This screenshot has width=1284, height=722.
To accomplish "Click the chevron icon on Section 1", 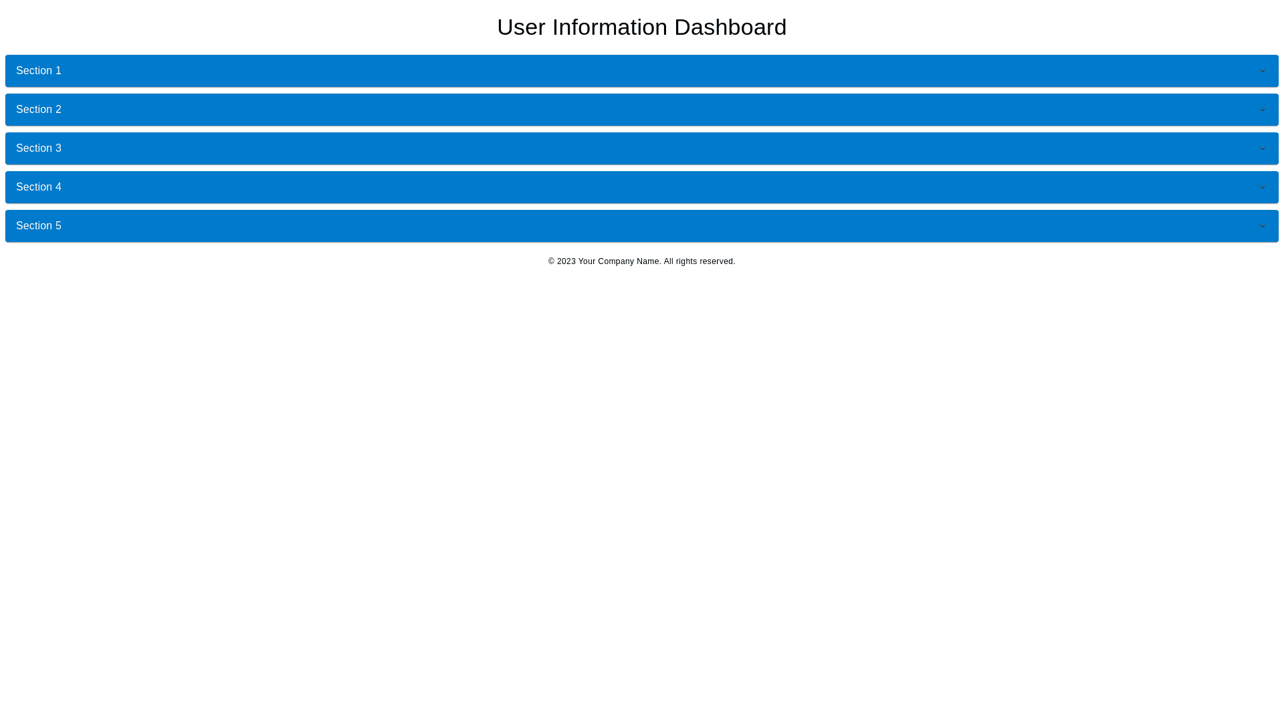I will click(1262, 72).
